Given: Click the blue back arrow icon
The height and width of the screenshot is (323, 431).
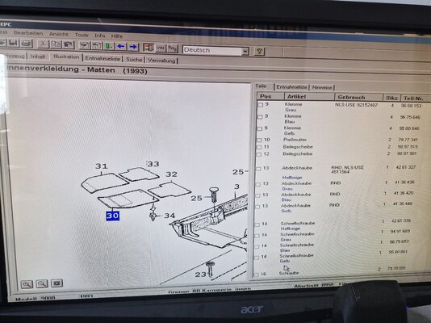Looking at the screenshot, I should (121, 47).
